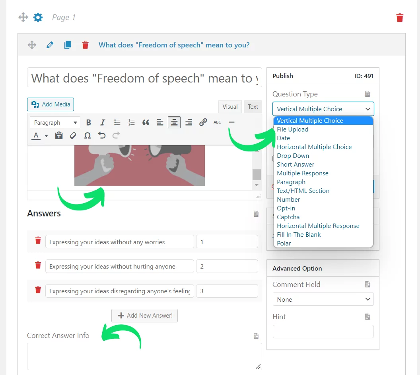Click the Hint input field

[x=323, y=332]
